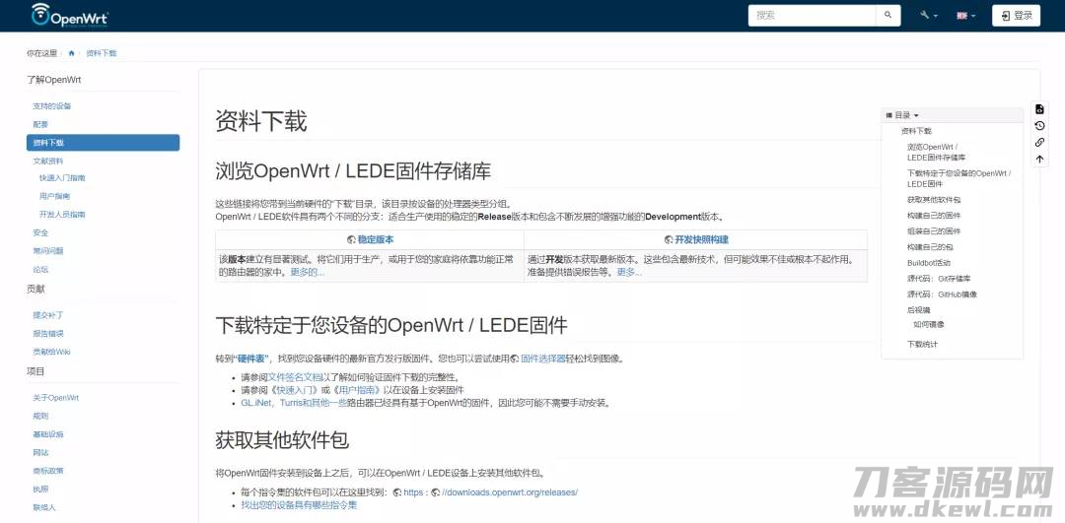Click the GL.iNet, Turris和其他一些 link
This screenshot has width=1065, height=523.
pyautogui.click(x=295, y=403)
